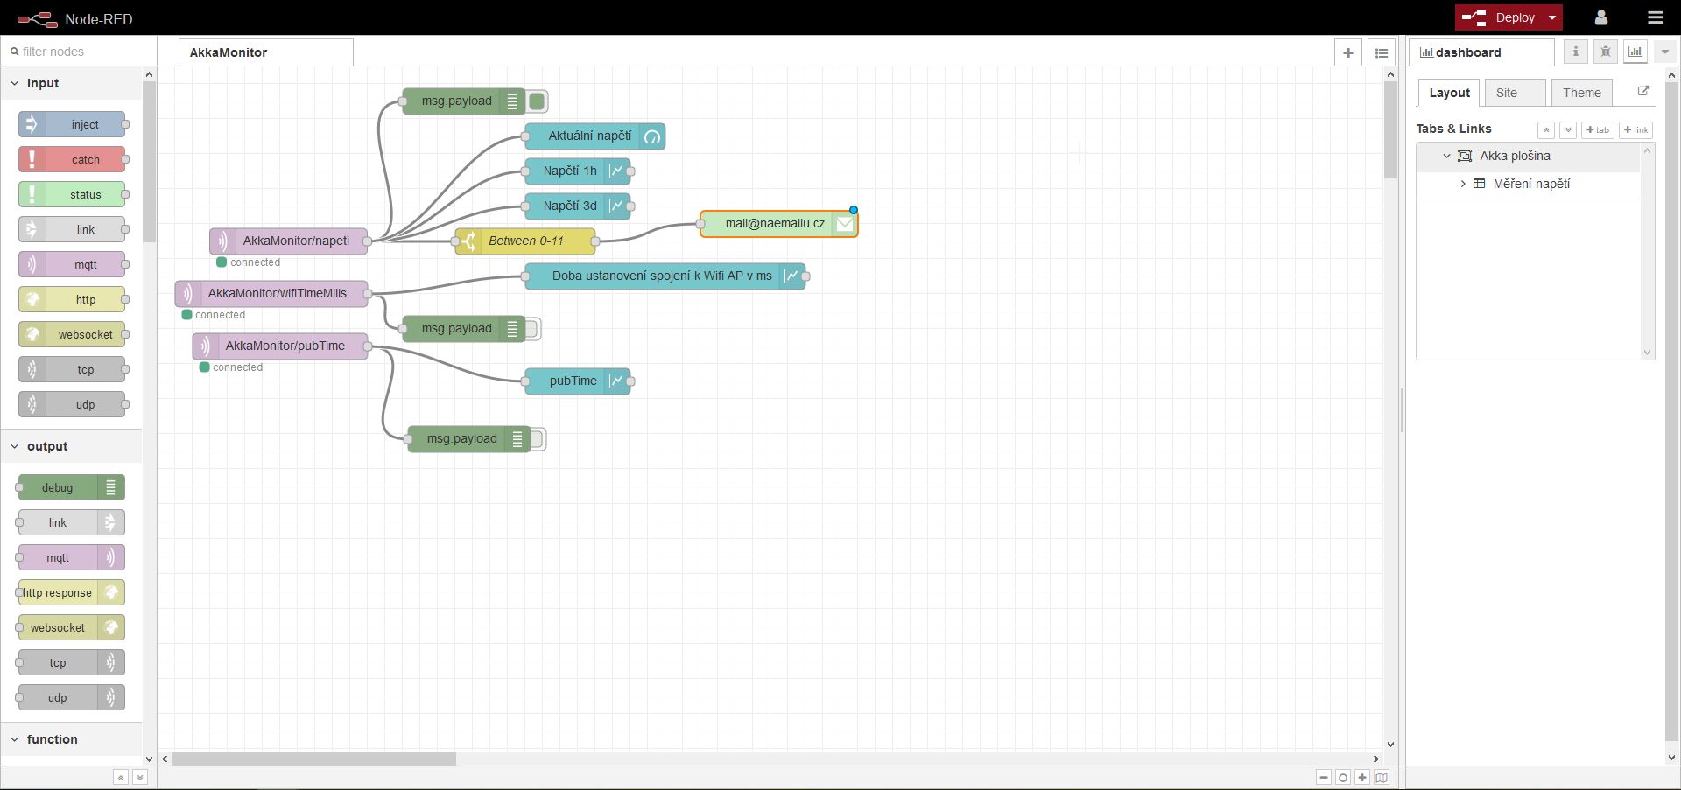Expand the Měření napětí group
Image resolution: width=1681 pixels, height=790 pixels.
[1462, 184]
